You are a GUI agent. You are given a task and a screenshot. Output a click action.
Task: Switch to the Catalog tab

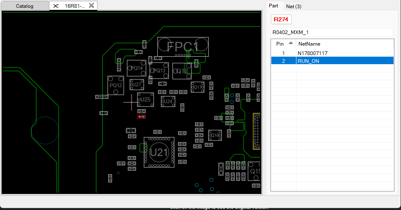pyautogui.click(x=25, y=6)
